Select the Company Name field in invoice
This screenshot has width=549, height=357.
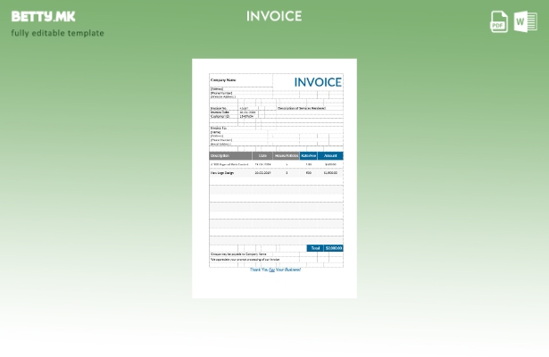click(x=223, y=80)
